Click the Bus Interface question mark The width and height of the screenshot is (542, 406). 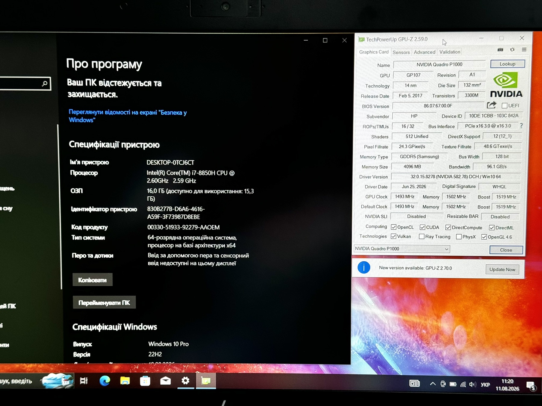(x=521, y=126)
